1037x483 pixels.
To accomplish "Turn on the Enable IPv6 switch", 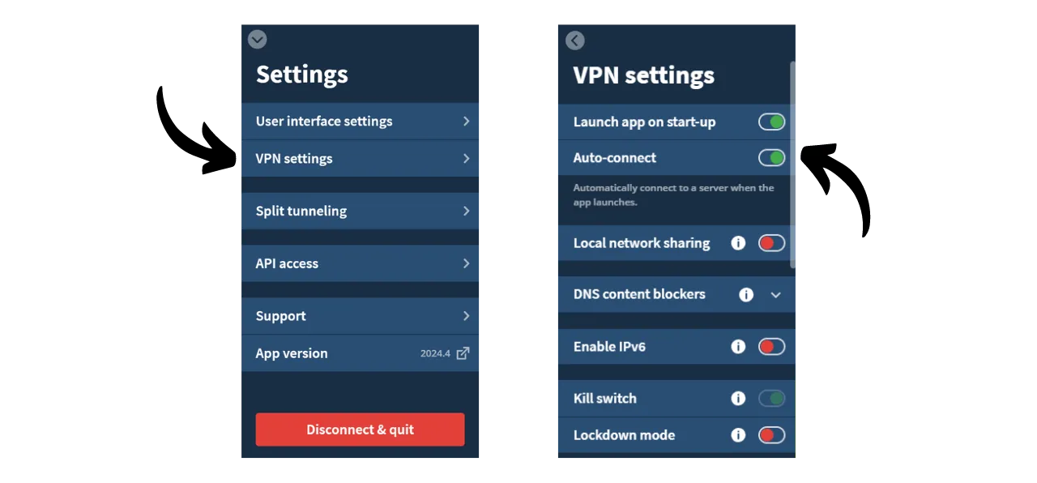I will point(771,347).
